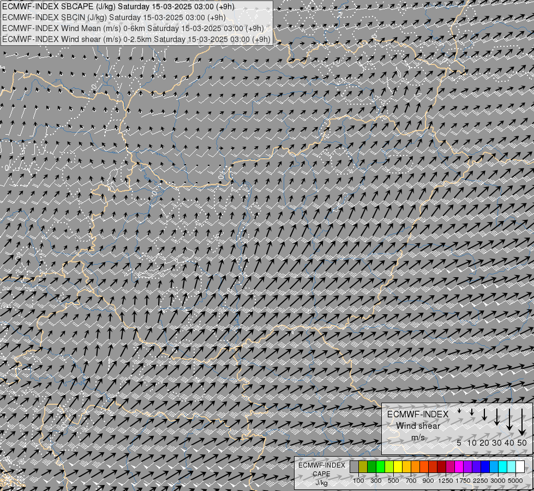Select the white CAPE swatch above 5000

tap(520, 466)
